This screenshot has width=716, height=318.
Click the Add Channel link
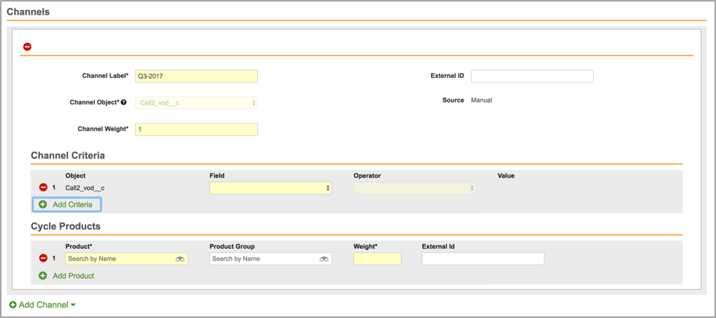tap(44, 305)
